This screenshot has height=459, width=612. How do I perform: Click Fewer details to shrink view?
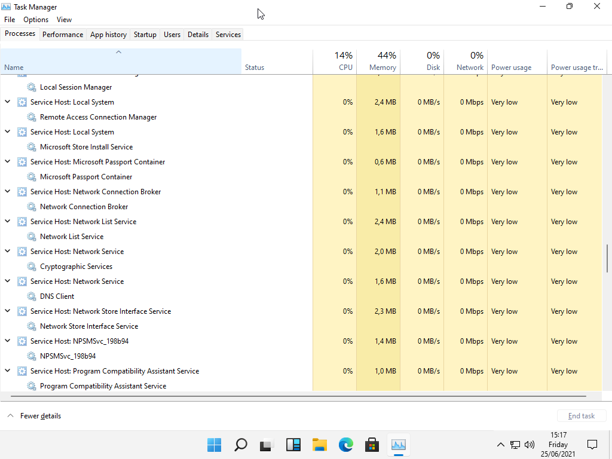(40, 416)
